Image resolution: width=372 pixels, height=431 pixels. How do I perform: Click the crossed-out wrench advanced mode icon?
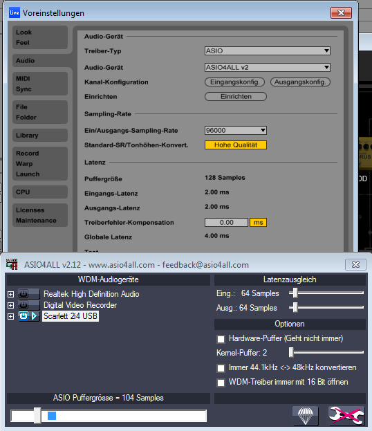coord(346,416)
